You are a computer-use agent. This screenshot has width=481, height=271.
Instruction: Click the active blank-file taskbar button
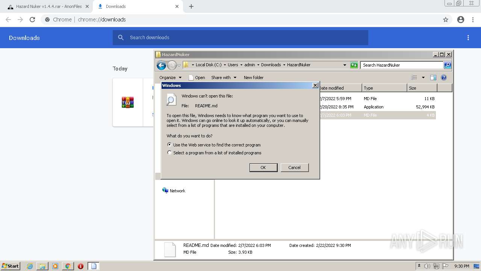94,266
